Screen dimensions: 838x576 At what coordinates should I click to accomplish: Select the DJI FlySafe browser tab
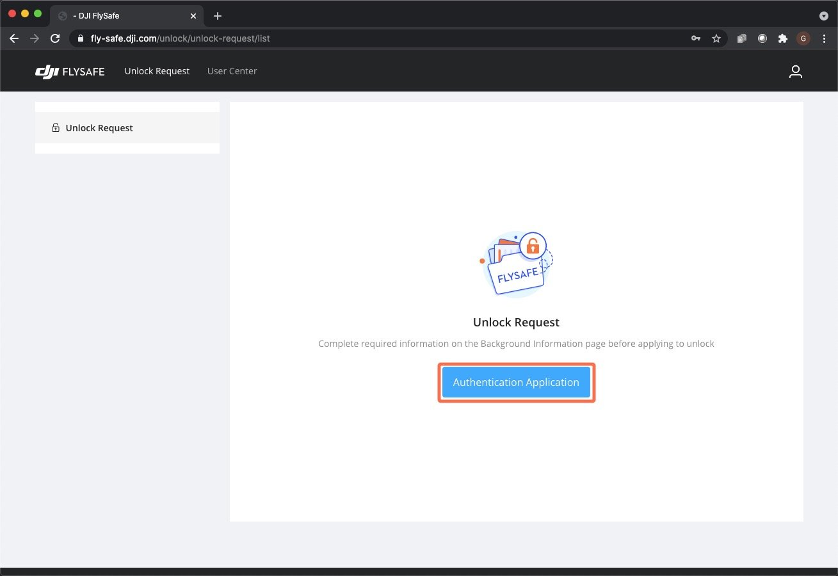(127, 16)
